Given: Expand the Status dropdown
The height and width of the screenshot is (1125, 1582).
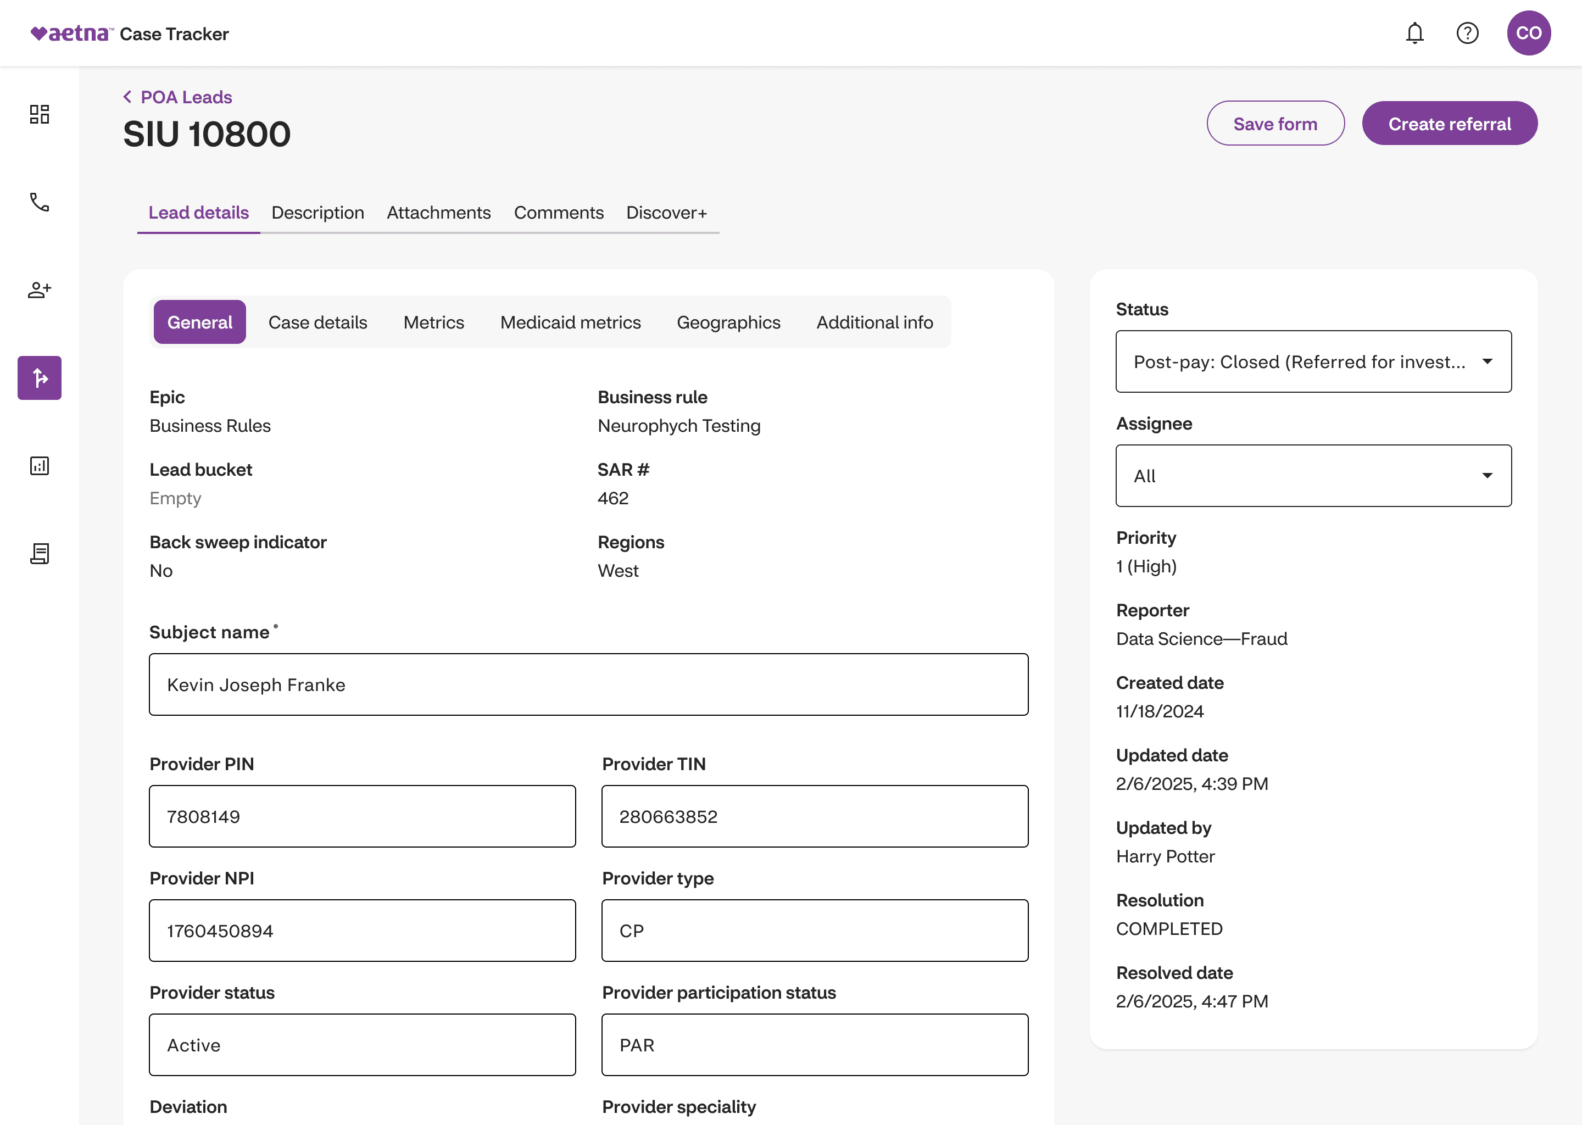Looking at the screenshot, I should coord(1312,361).
